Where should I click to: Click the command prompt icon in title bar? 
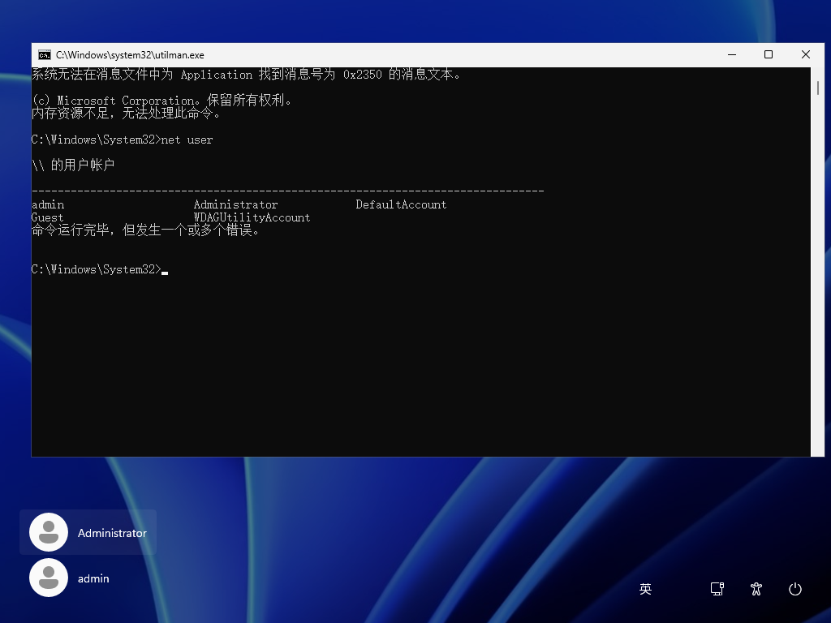(x=45, y=55)
